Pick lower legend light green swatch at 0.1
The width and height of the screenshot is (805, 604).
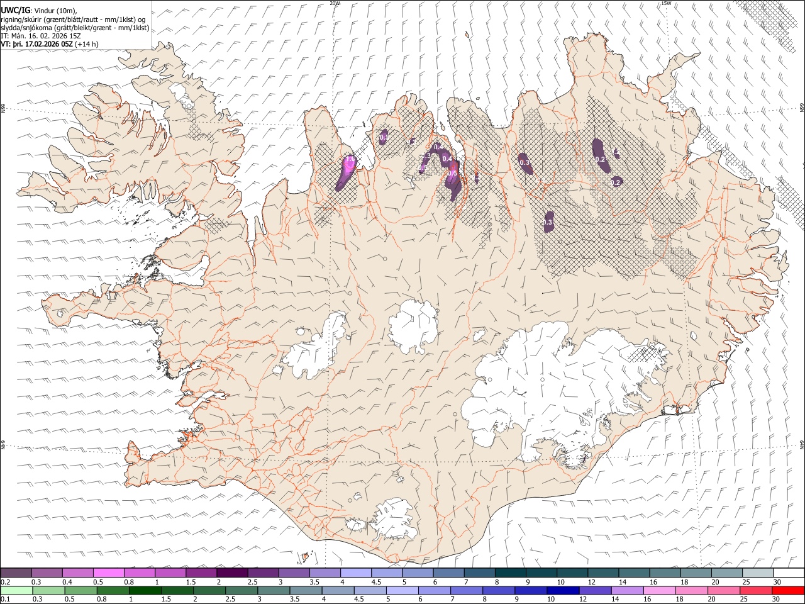[x=16, y=590]
